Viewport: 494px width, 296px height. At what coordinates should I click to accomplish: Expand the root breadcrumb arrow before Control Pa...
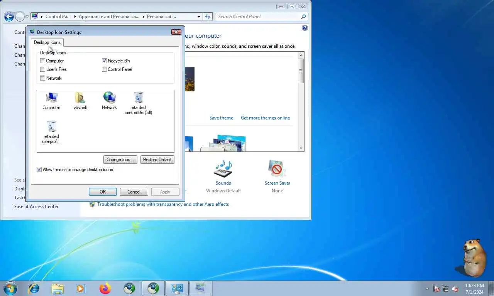42,17
